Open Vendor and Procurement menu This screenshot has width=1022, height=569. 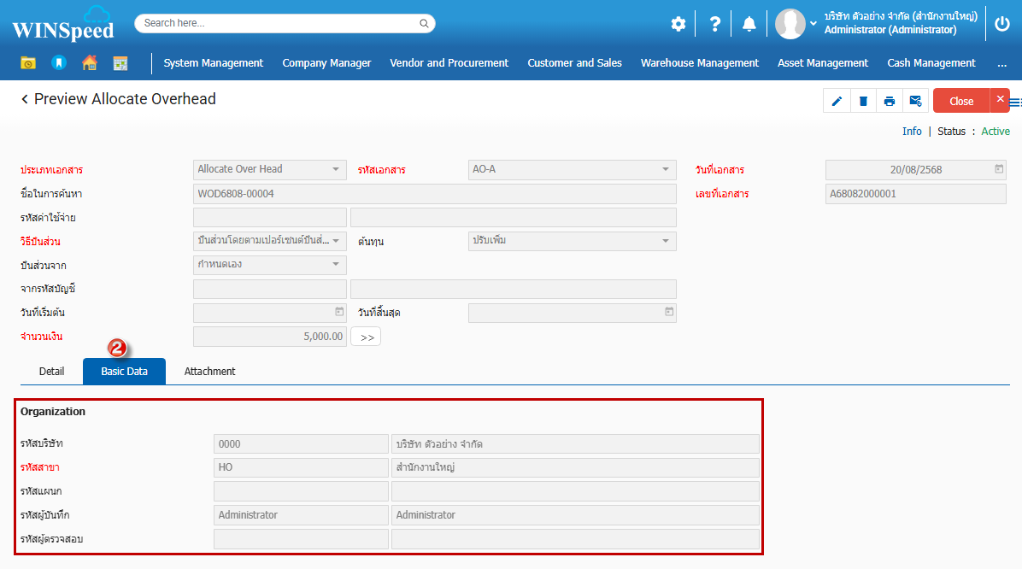click(449, 63)
